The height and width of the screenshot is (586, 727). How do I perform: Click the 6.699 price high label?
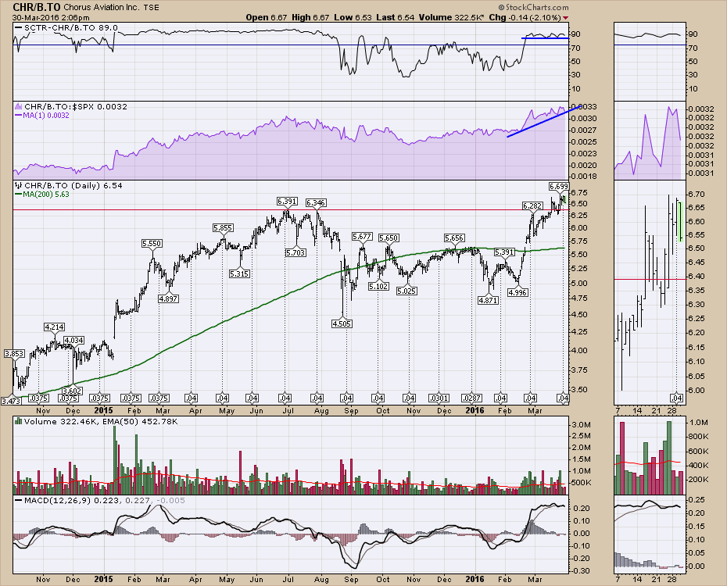click(559, 186)
